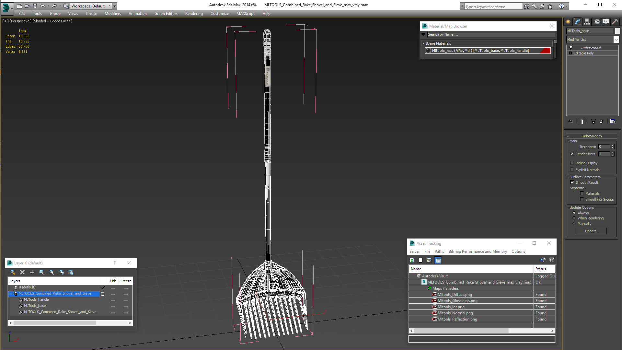The width and height of the screenshot is (622, 350).
Task: Collapse MLTOOLS_Combined_Rake_Shovel_and_Sieve layer tree
Action: (11, 294)
